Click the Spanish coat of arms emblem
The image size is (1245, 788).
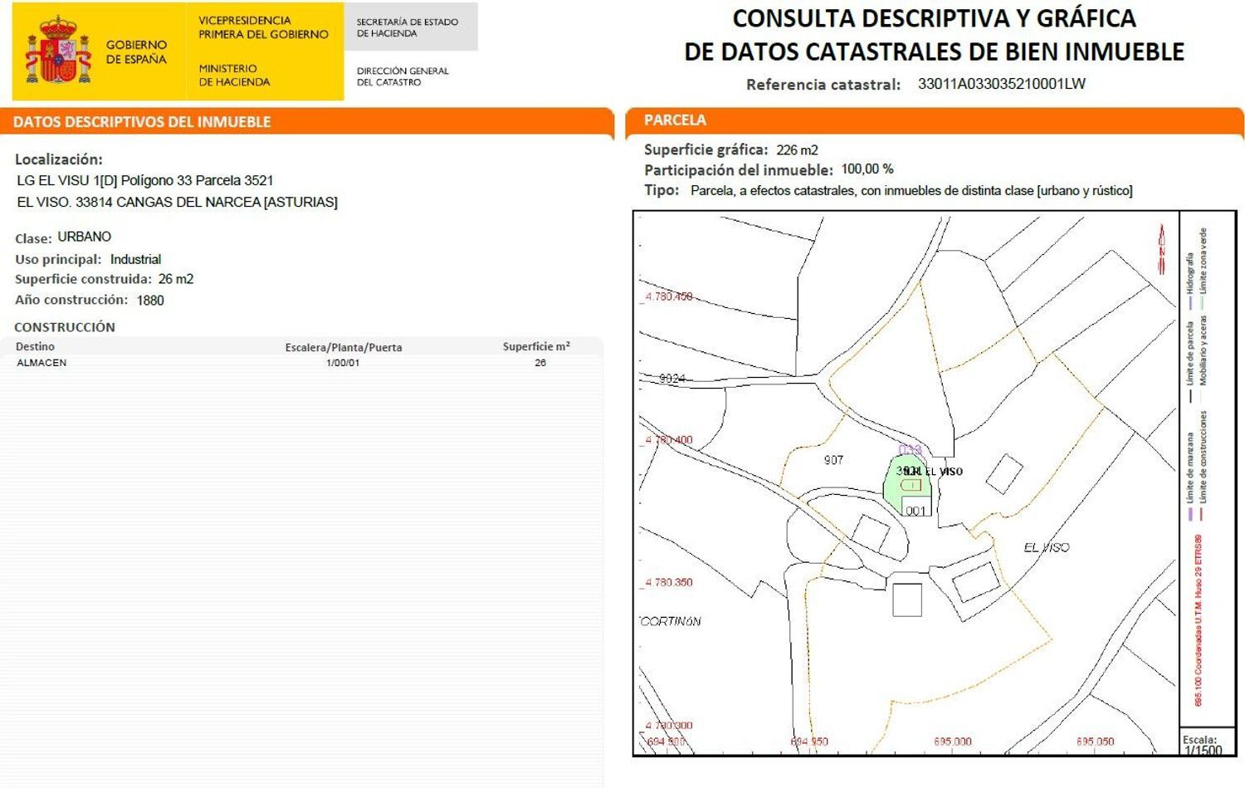pos(57,51)
